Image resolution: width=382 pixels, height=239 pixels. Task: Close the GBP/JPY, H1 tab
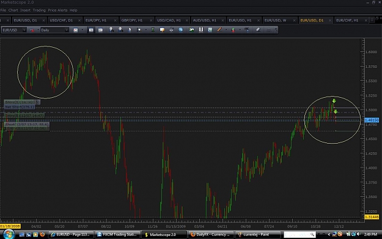pos(151,20)
